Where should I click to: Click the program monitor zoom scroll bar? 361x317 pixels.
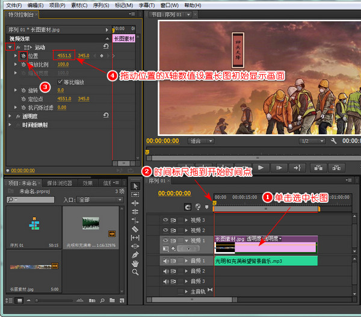tap(257, 158)
